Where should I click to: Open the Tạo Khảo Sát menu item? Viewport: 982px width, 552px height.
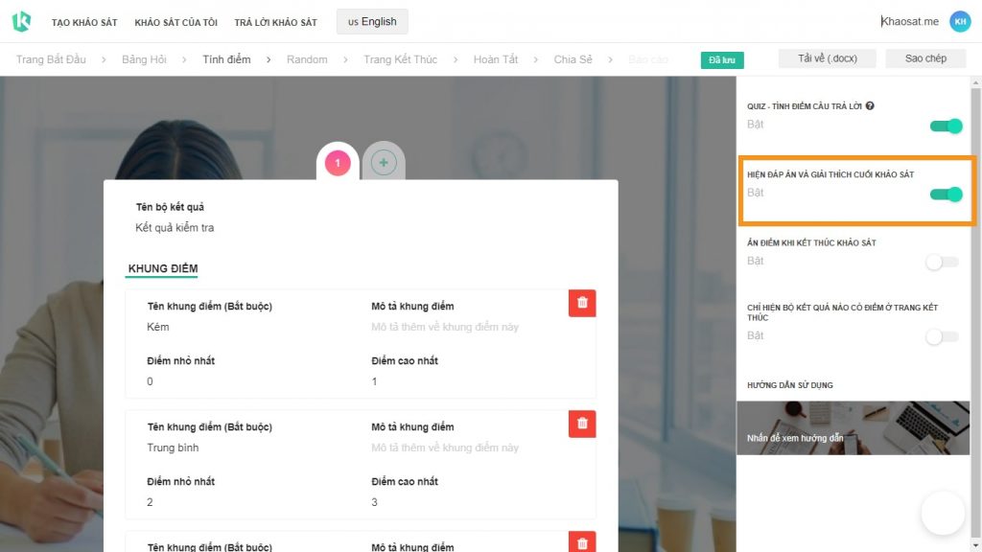click(84, 23)
